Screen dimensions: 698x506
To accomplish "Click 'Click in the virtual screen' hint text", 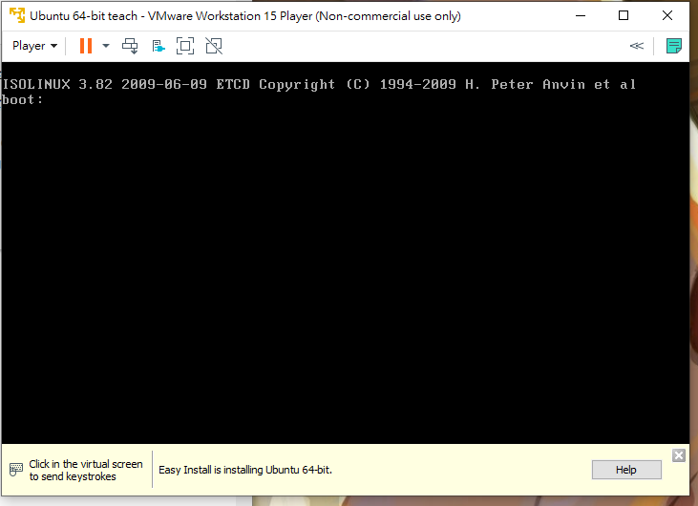I will coord(86,464).
